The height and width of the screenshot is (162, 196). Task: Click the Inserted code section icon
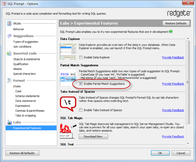click(x=9, y=53)
